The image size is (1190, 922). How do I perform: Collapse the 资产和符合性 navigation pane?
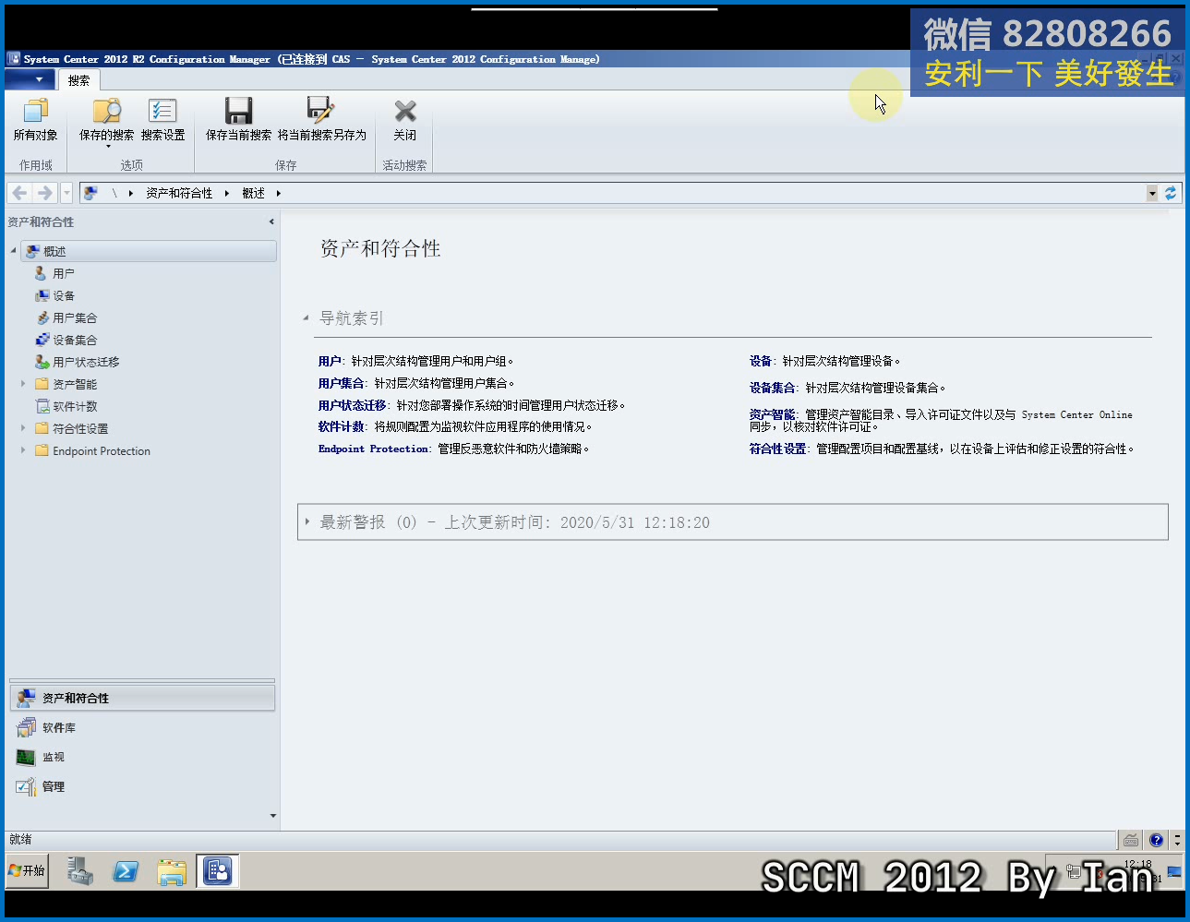tap(271, 222)
